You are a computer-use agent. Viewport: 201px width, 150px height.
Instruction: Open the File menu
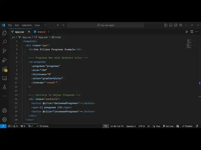(10, 25)
